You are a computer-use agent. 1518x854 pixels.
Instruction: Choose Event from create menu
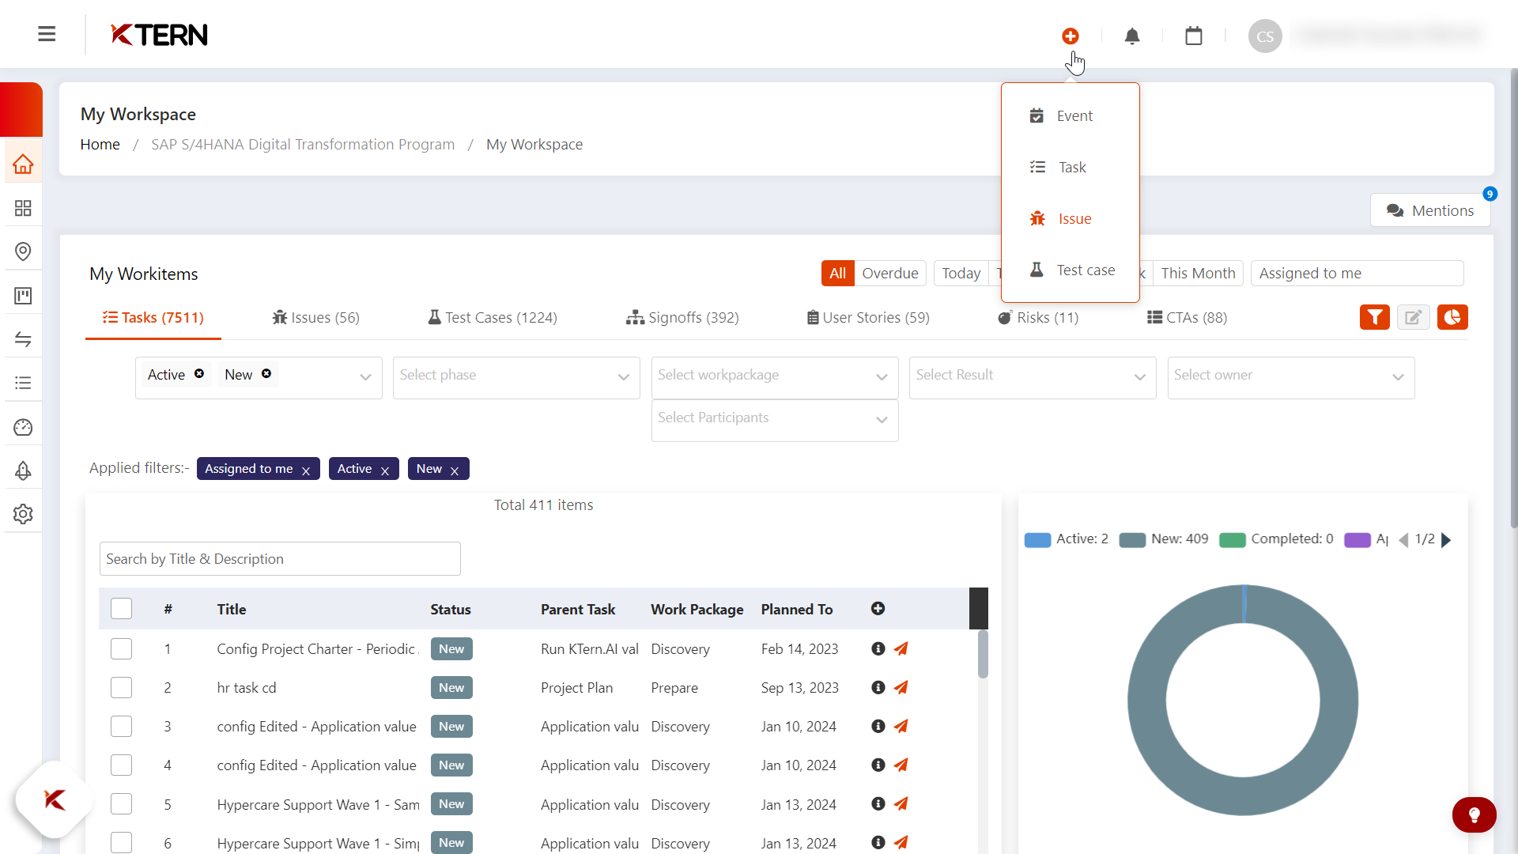pyautogui.click(x=1071, y=115)
